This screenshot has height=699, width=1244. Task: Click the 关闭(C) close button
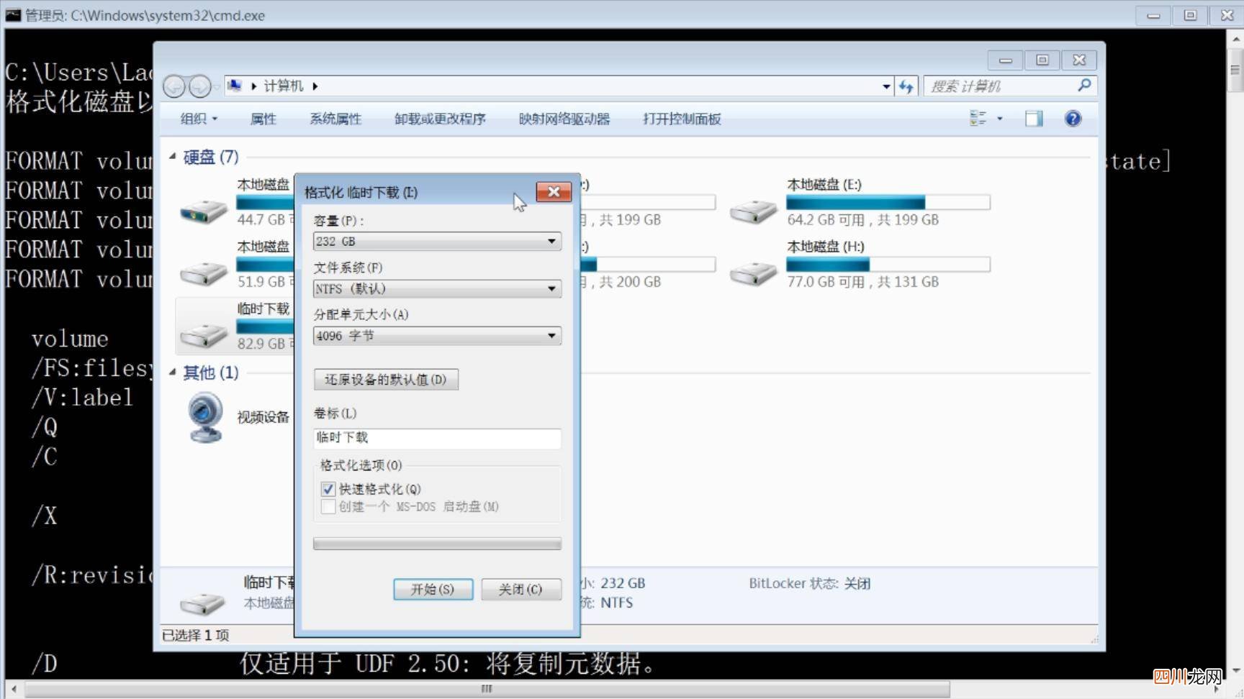click(x=520, y=589)
